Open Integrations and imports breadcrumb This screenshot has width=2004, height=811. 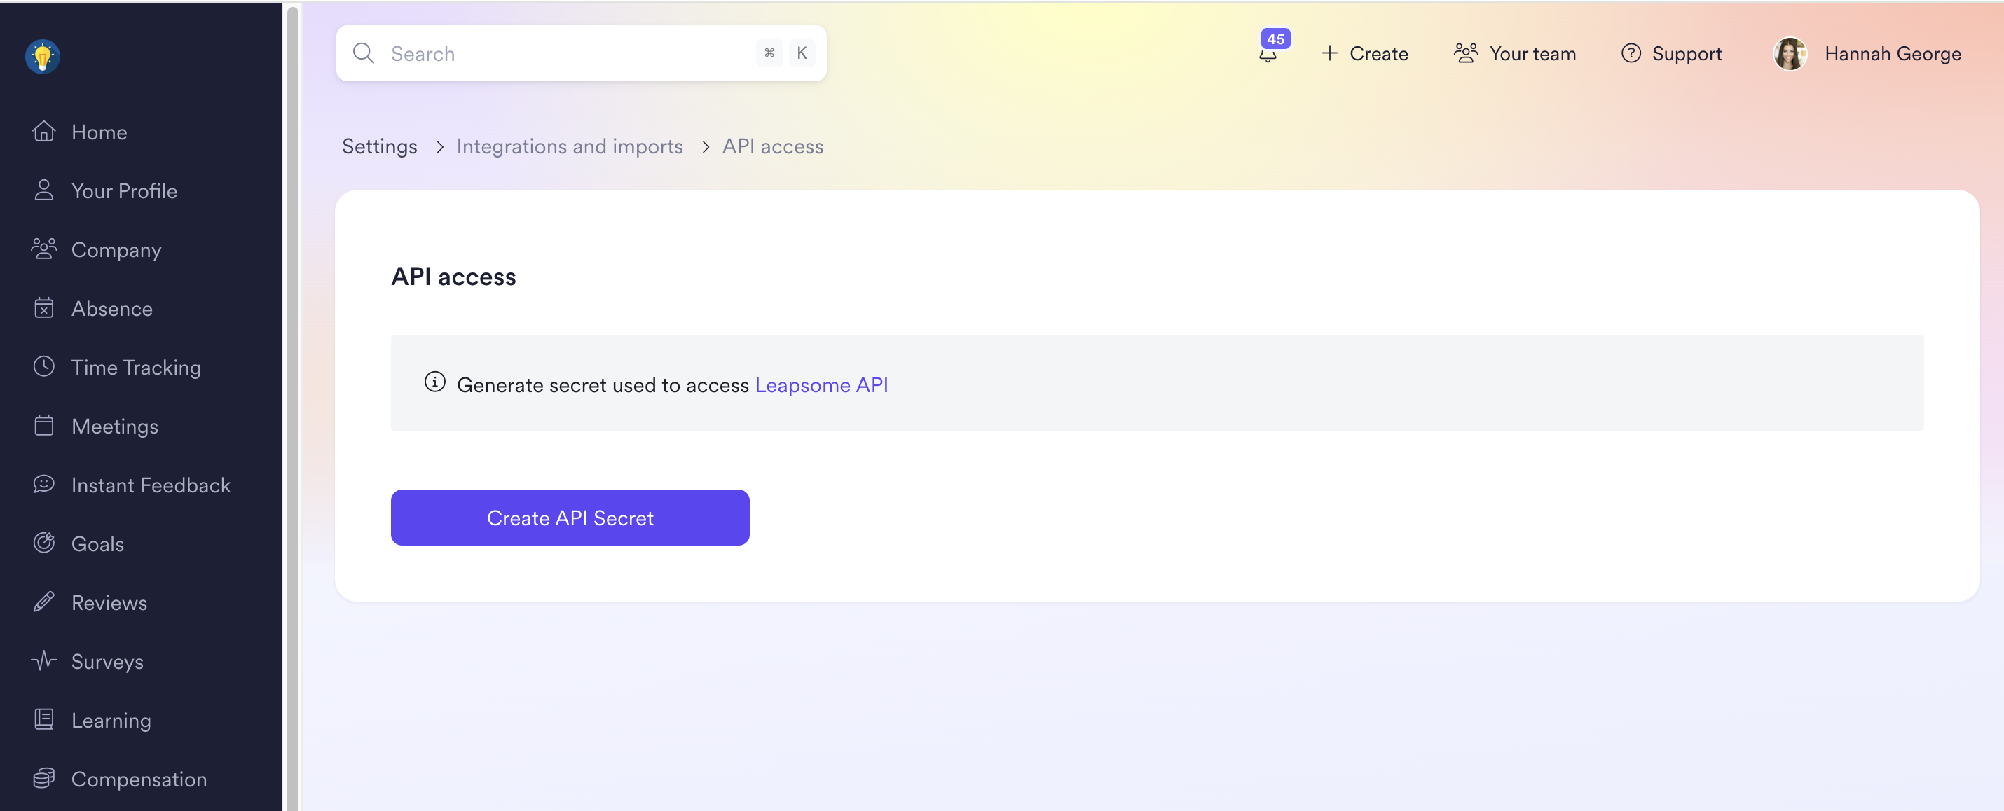coord(569,146)
